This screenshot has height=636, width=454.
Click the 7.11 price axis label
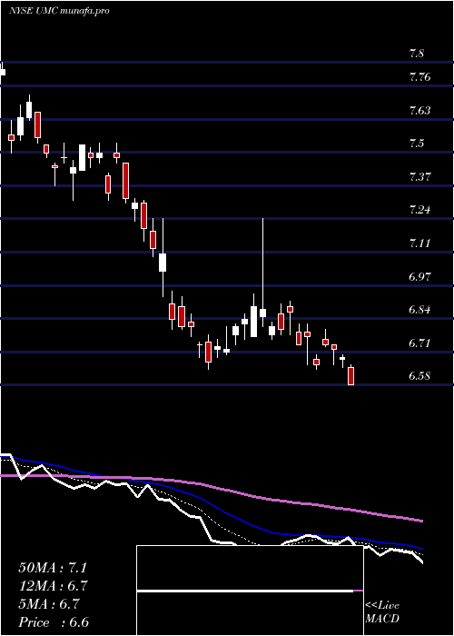point(420,243)
